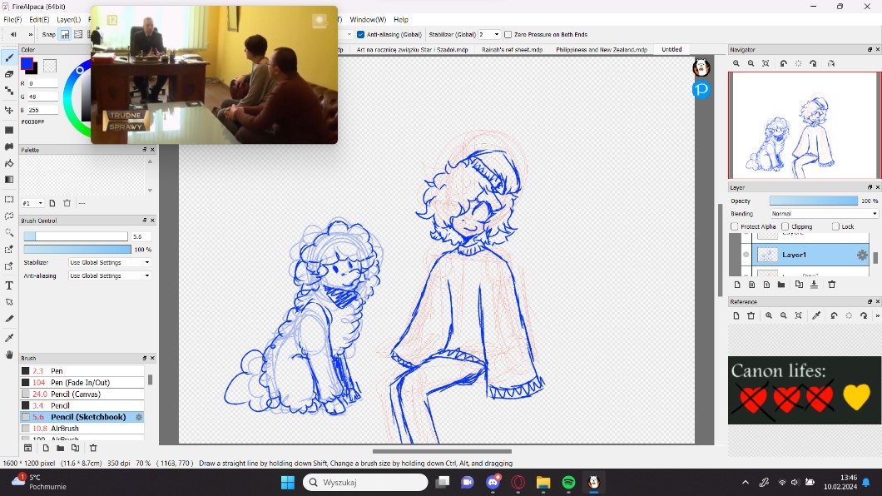Enable the Protect Alpha checkbox

tap(734, 226)
